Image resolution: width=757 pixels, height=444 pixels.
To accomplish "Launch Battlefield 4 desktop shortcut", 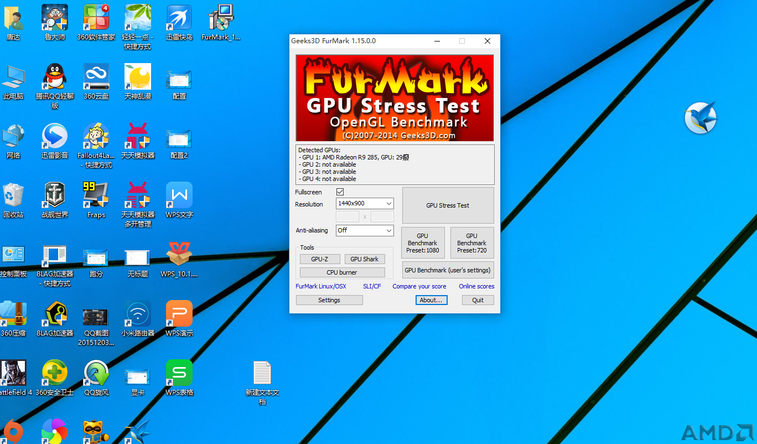I will click(x=13, y=374).
